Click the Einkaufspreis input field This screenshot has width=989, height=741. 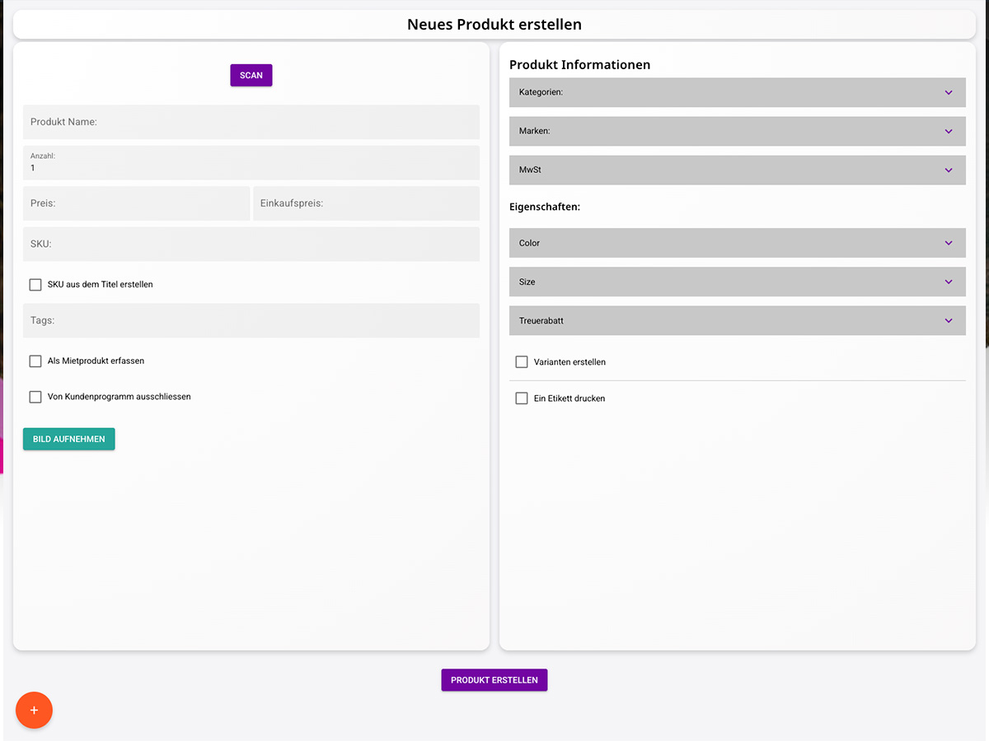pos(366,203)
